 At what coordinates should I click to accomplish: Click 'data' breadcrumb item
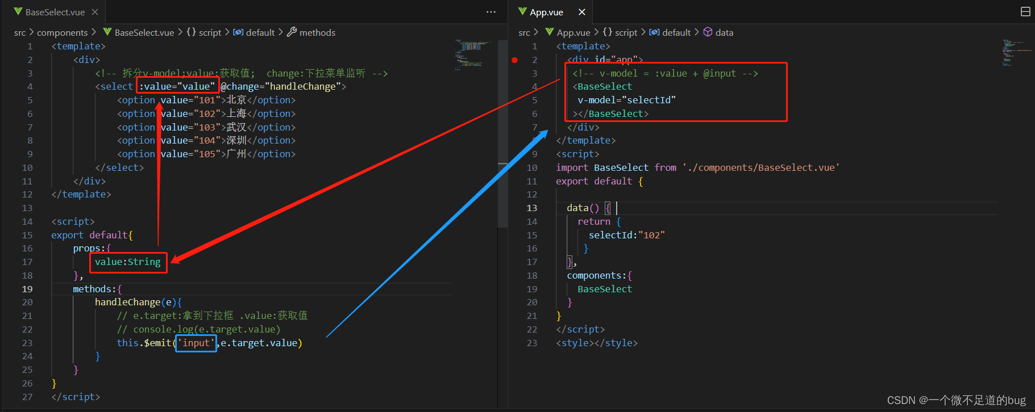[x=724, y=33]
